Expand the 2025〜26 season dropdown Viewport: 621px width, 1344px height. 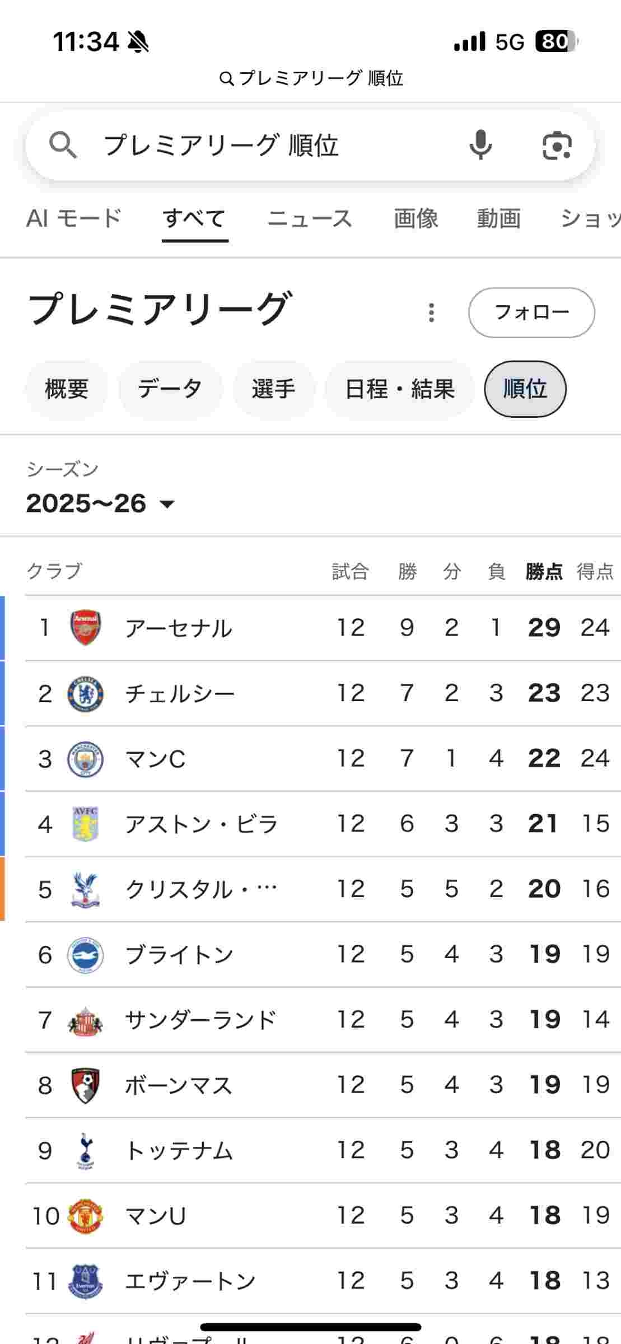101,503
